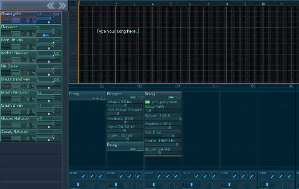Click the first send knob in channel 01

click(x=84, y=175)
